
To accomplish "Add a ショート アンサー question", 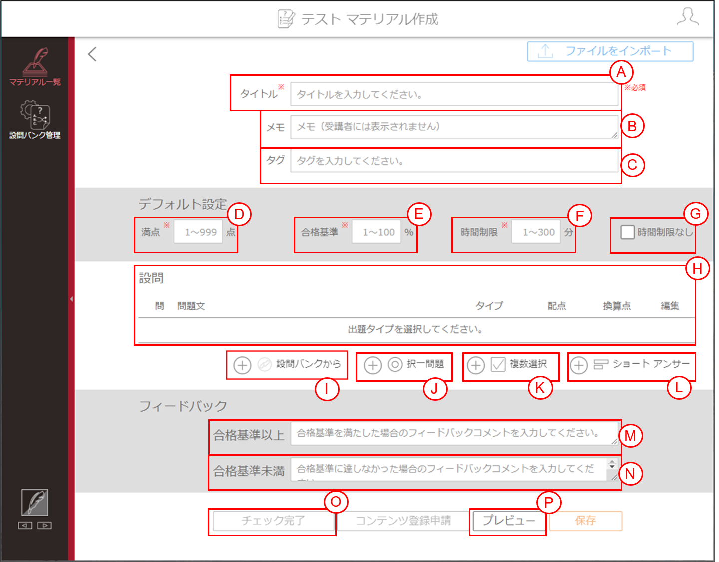I will 651,364.
